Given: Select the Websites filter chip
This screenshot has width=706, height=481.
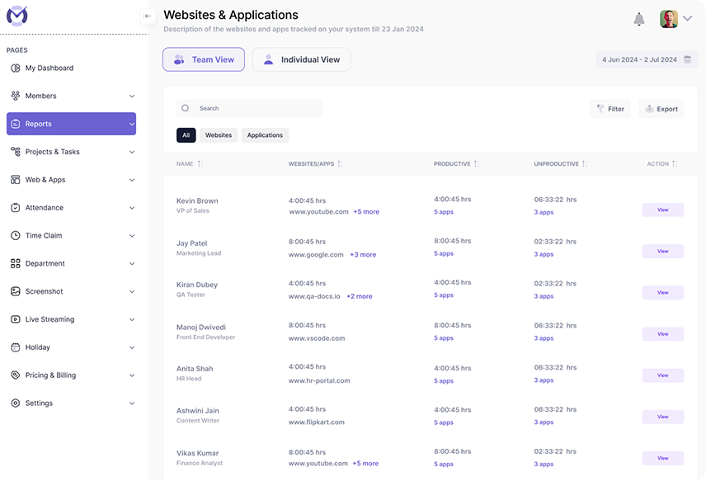Looking at the screenshot, I should tap(219, 135).
